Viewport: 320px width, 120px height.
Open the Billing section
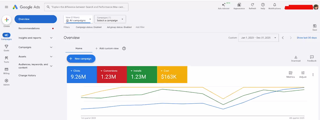point(6,71)
